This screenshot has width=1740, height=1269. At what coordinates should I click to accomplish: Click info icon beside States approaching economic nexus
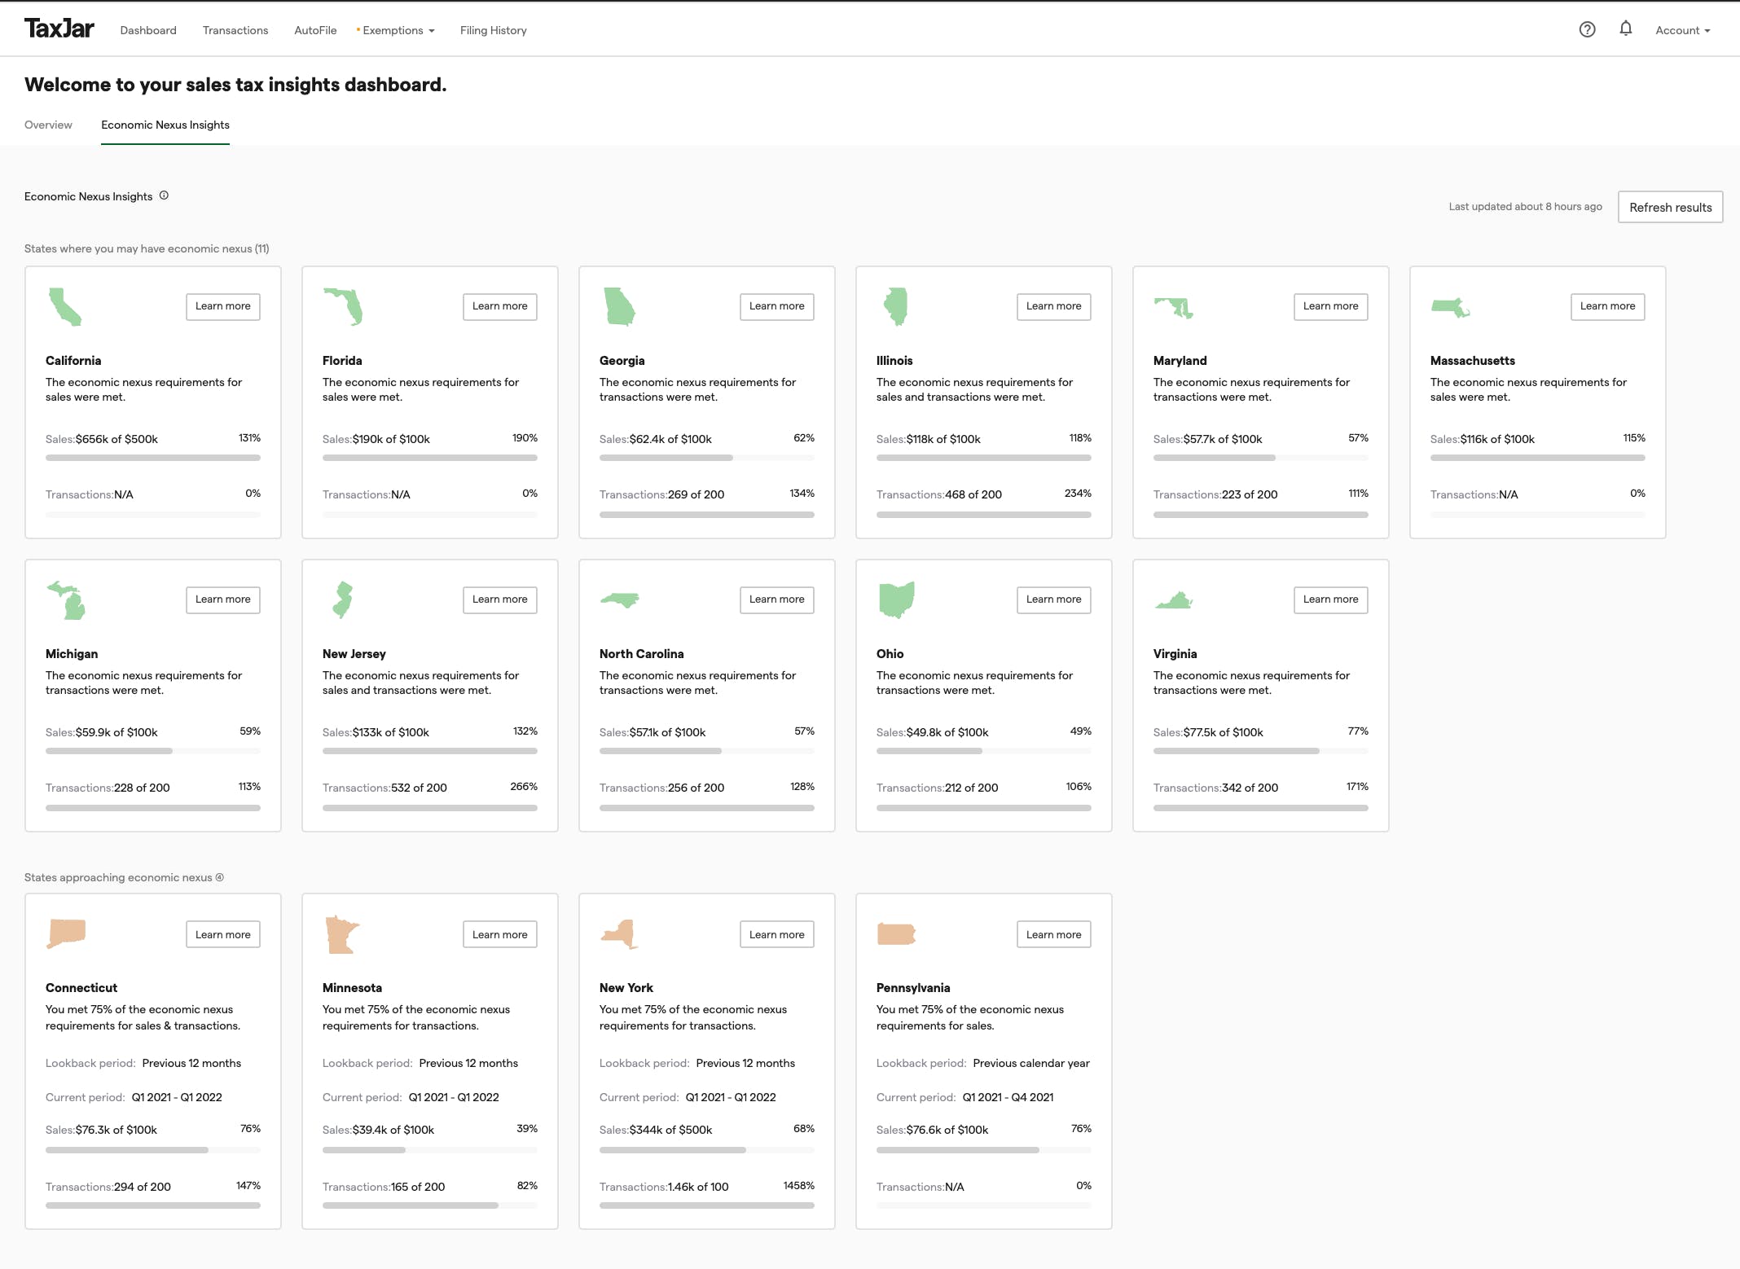(220, 877)
